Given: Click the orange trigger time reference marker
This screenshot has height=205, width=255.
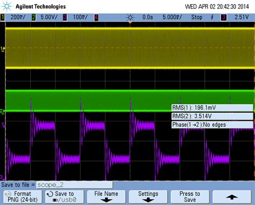Looking at the screenshot, I should 130,23.
